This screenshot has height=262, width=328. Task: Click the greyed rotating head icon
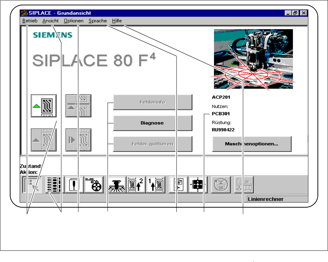click(221, 185)
